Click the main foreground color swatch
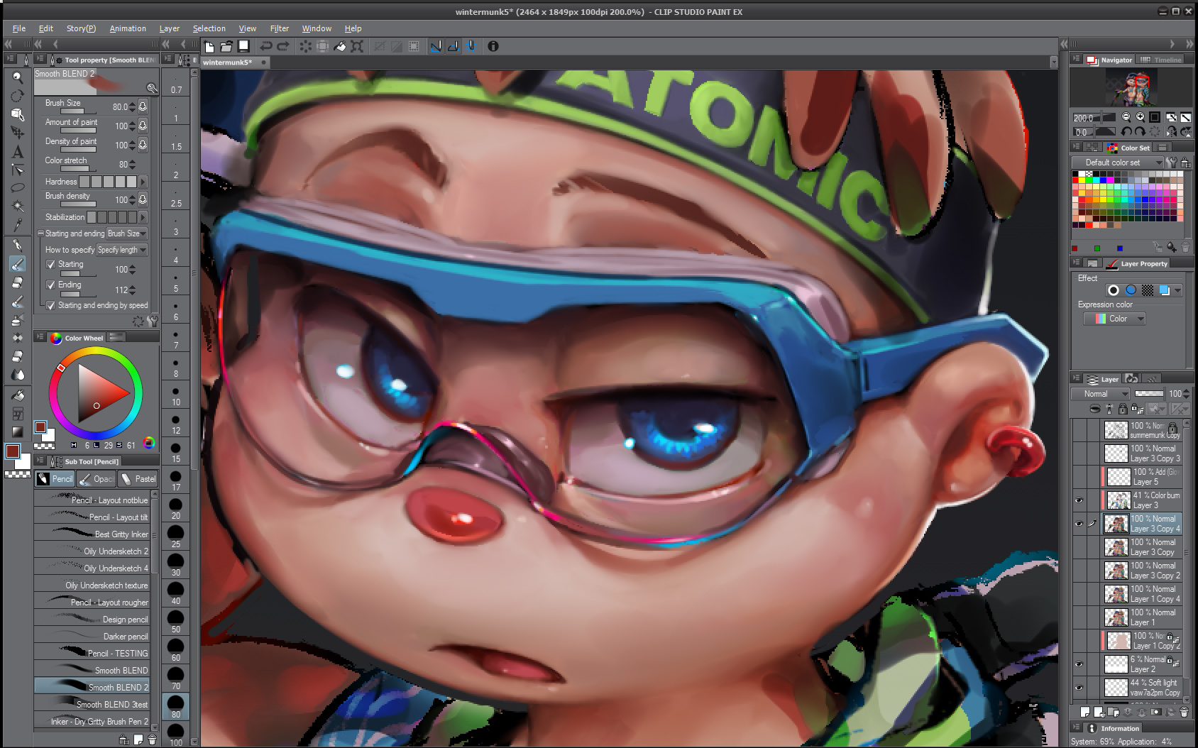 [x=13, y=451]
